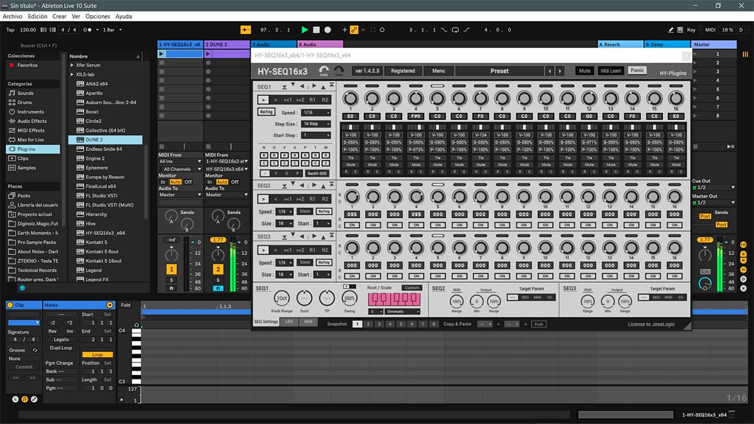Open the All Channels MIDI dropdown
The image size is (754, 424).
pos(180,169)
